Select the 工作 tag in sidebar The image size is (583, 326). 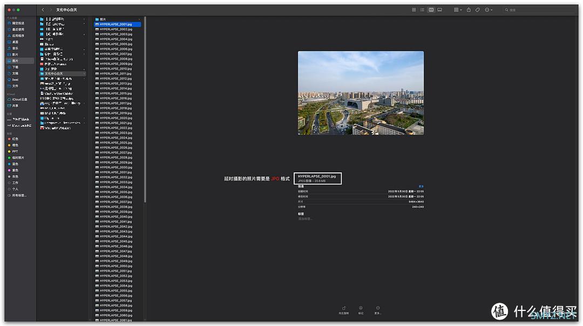pos(15,183)
